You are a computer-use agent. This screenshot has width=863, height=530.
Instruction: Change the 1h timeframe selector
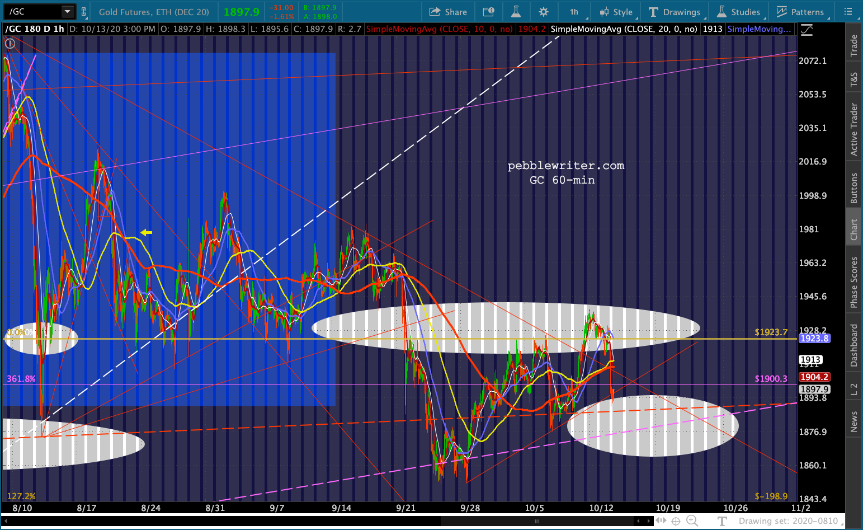point(574,12)
